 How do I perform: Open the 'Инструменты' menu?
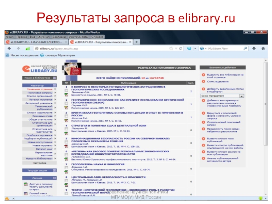(79, 37)
